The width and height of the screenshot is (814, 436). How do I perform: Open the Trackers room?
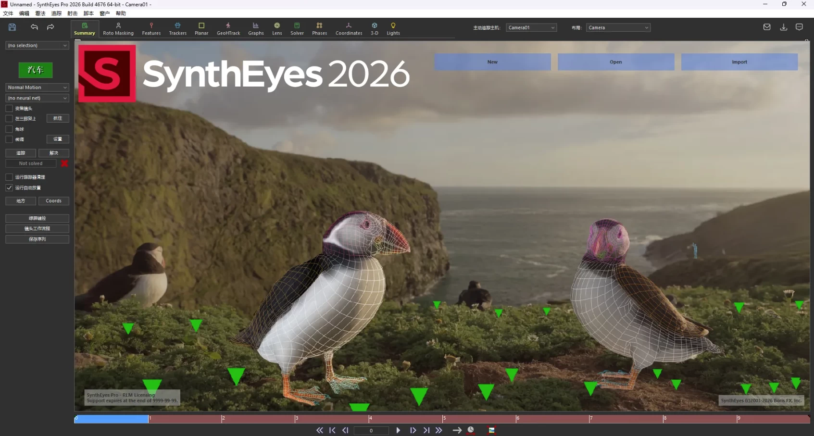[177, 29]
